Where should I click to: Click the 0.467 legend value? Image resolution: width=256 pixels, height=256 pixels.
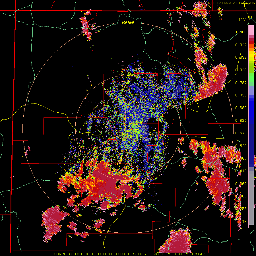tap(241, 158)
